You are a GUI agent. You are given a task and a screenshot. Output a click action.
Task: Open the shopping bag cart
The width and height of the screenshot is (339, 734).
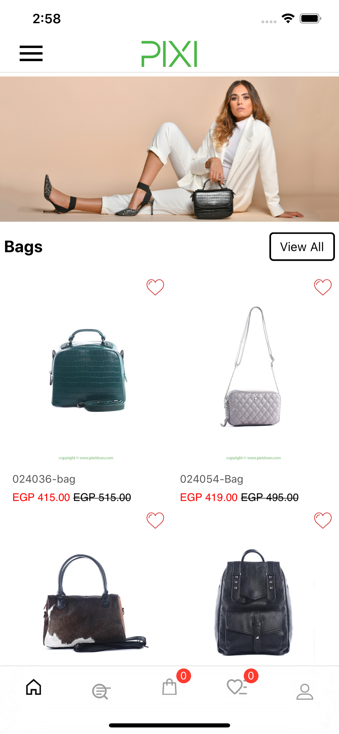[x=169, y=687]
